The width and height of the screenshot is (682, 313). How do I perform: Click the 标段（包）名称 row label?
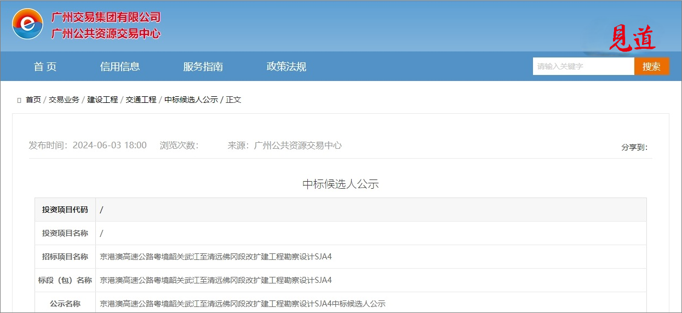pyautogui.click(x=65, y=280)
